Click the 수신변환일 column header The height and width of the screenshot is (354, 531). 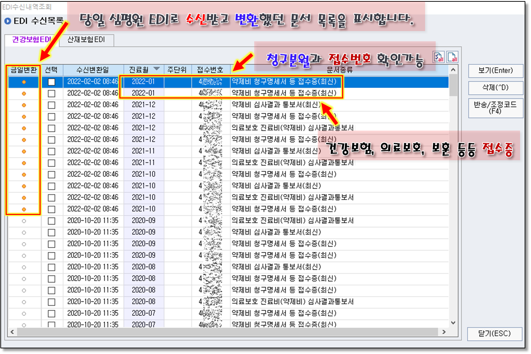pyautogui.click(x=93, y=70)
